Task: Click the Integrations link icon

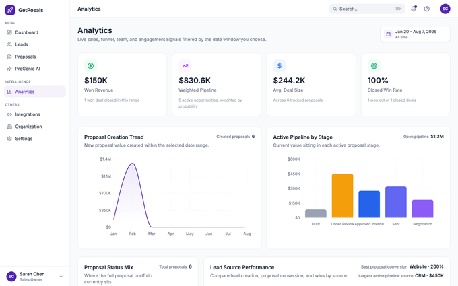Action: coord(9,114)
